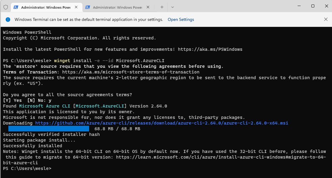Click the azure-cli msi download URL

tap(162, 123)
